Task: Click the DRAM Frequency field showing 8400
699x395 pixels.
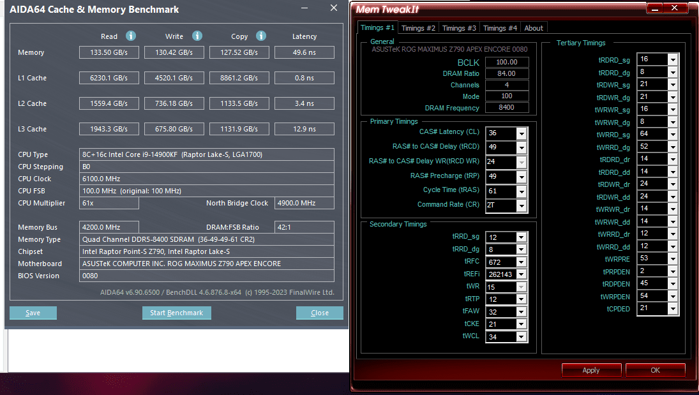Action: [507, 107]
